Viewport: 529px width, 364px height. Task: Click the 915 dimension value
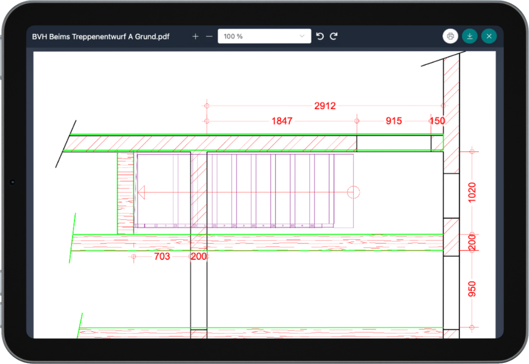(x=394, y=121)
